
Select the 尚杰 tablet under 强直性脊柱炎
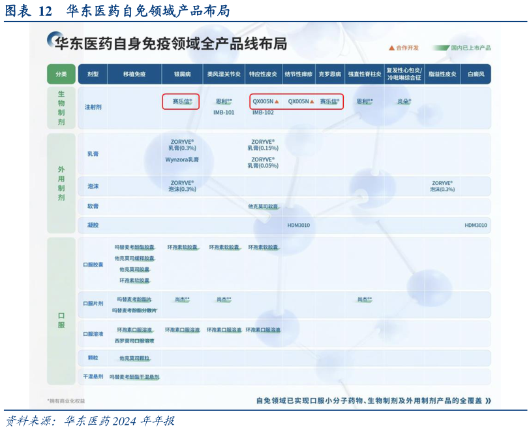pyautogui.click(x=363, y=298)
